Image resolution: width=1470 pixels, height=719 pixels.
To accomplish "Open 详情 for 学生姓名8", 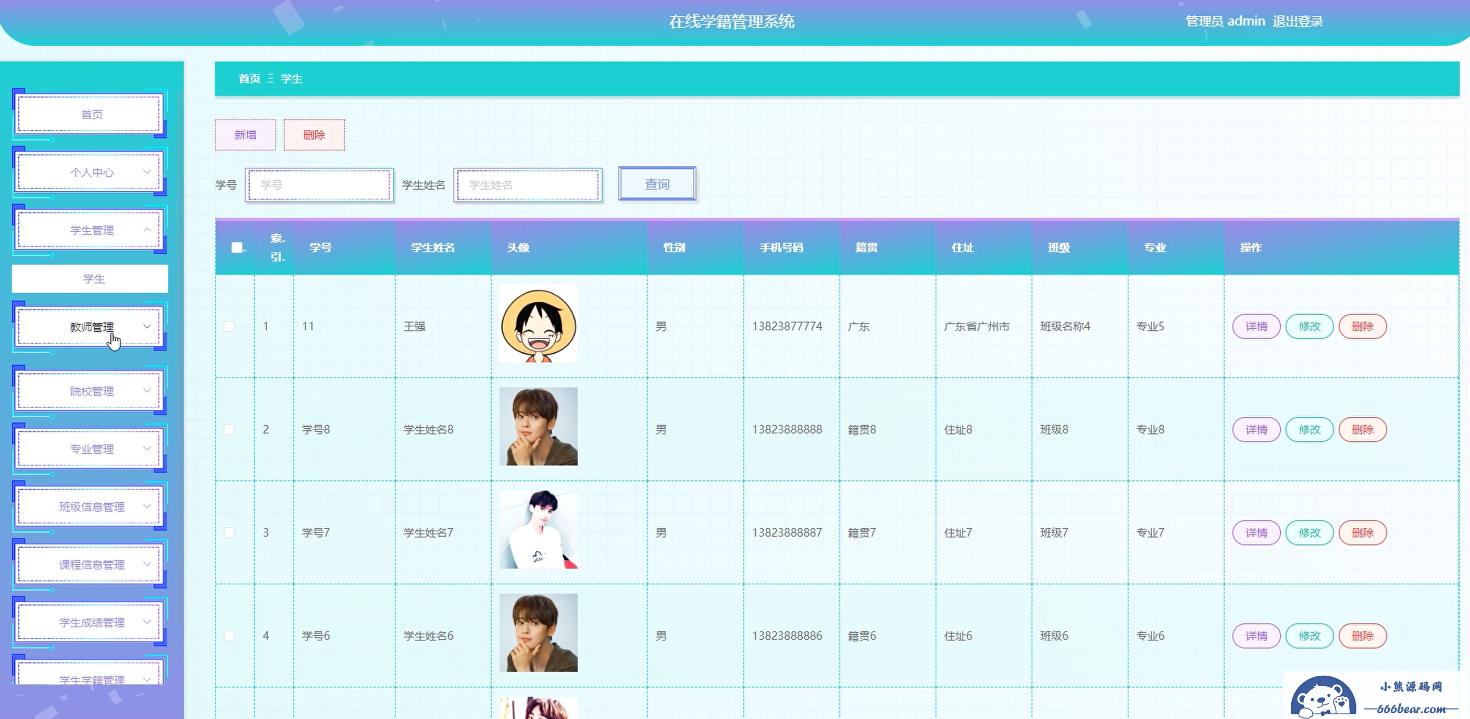I will [1256, 430].
